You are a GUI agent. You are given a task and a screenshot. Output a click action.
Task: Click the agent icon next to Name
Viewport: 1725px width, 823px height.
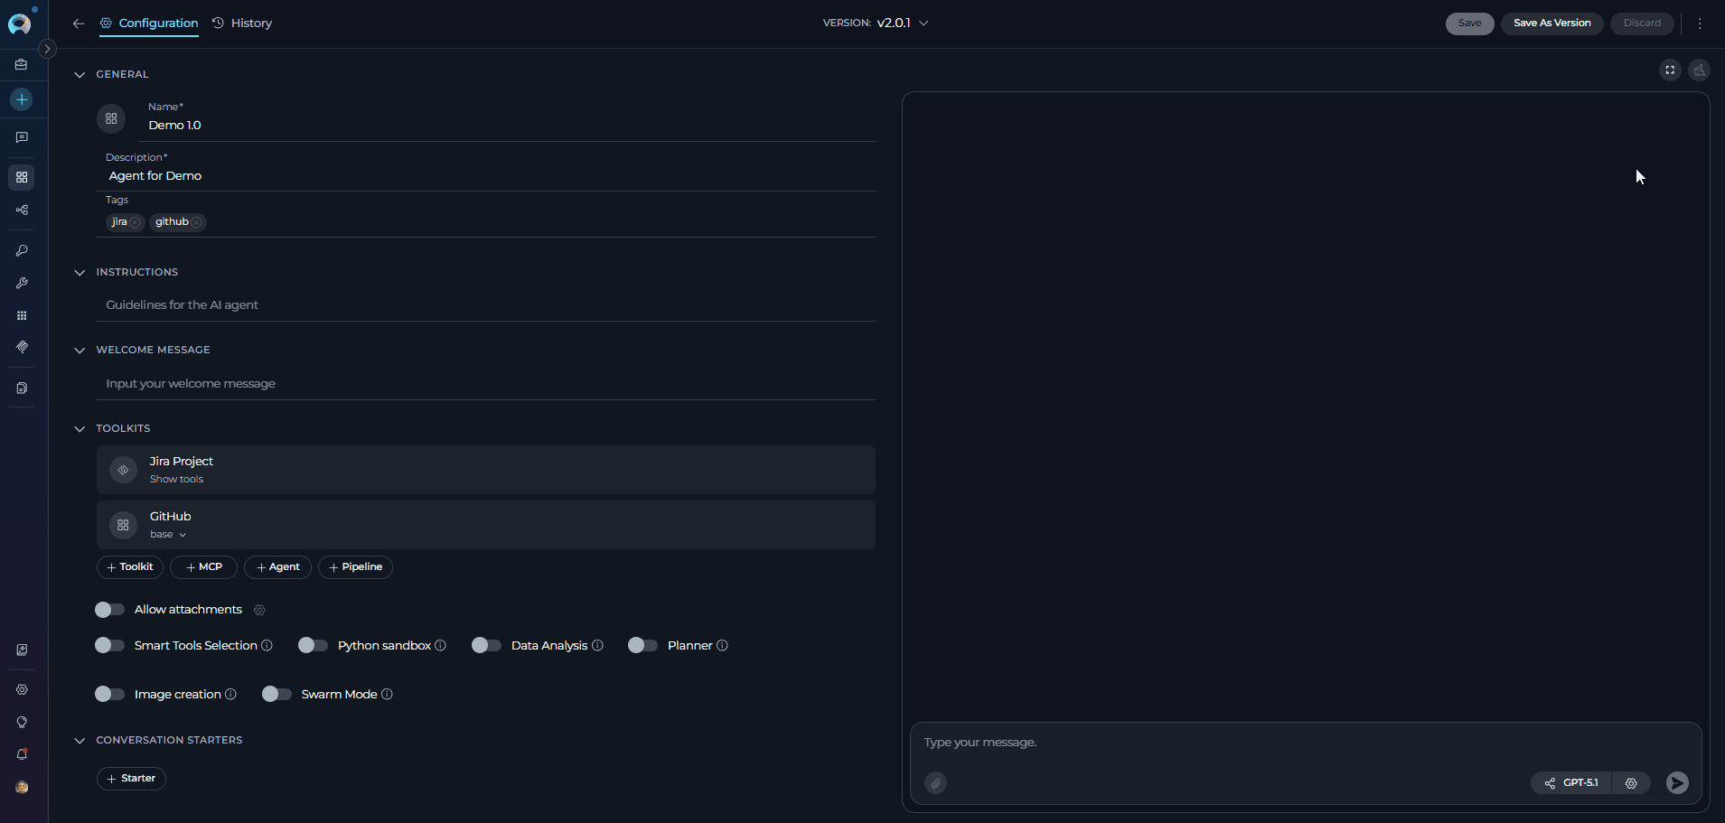(111, 118)
